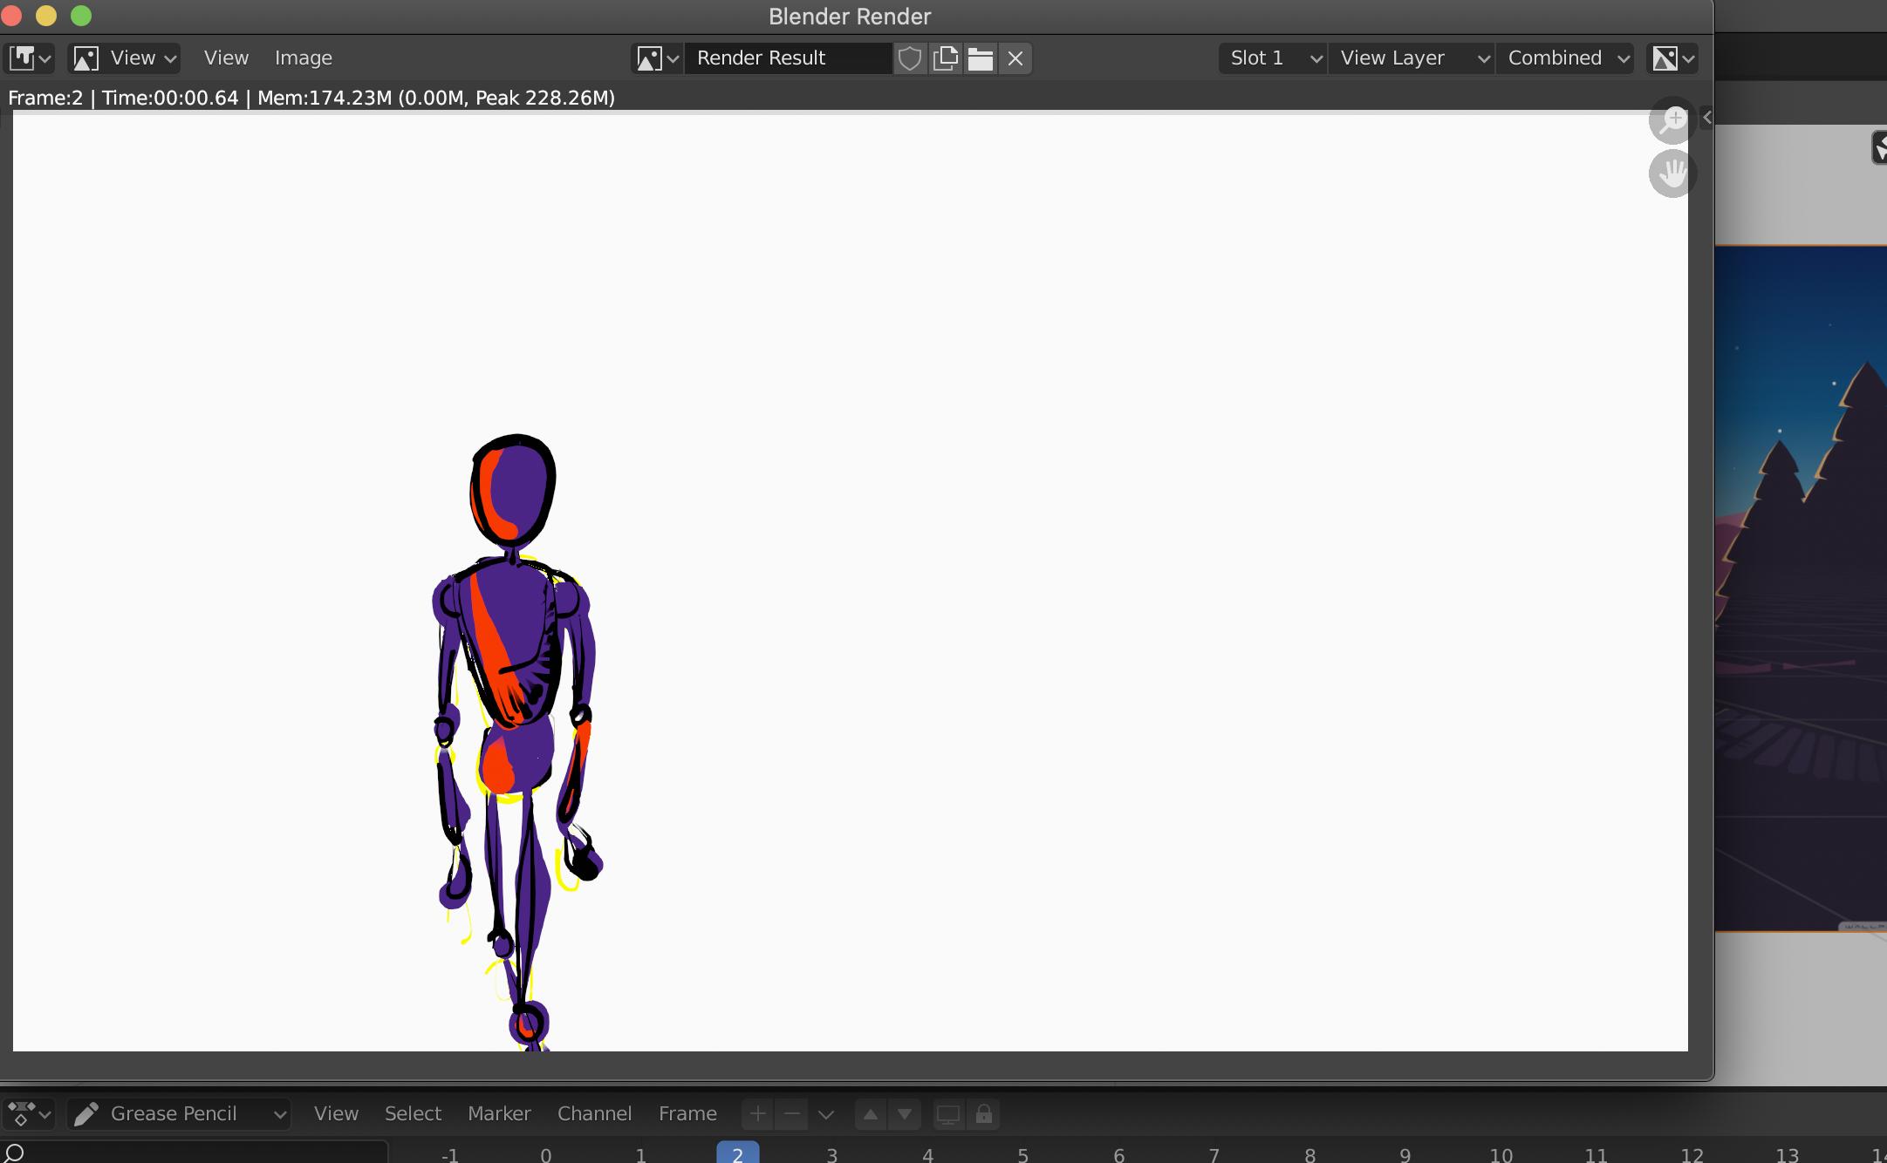The image size is (1887, 1163).
Task: Click the plus button in the Dope Sheet header
Action: [756, 1113]
